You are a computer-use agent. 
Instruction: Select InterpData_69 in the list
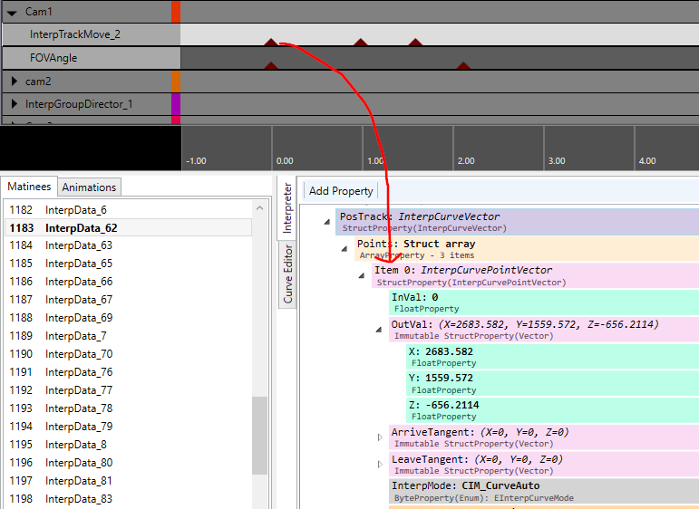129,318
